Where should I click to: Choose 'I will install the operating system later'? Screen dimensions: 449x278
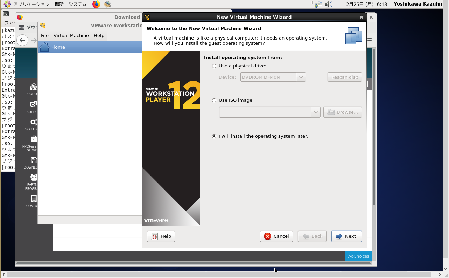click(214, 136)
